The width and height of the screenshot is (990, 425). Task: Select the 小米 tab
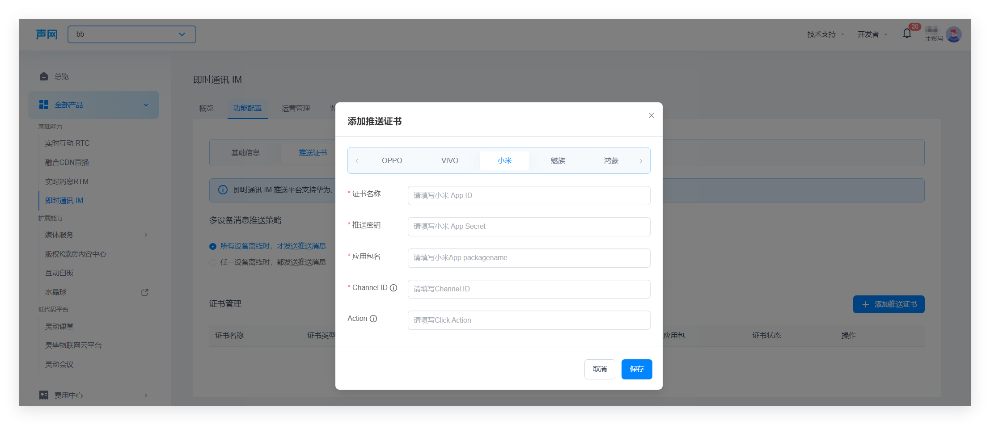(x=504, y=160)
